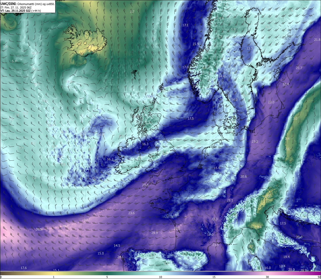
Task: Click the 2.4 value label
Action: (x=287, y=139)
